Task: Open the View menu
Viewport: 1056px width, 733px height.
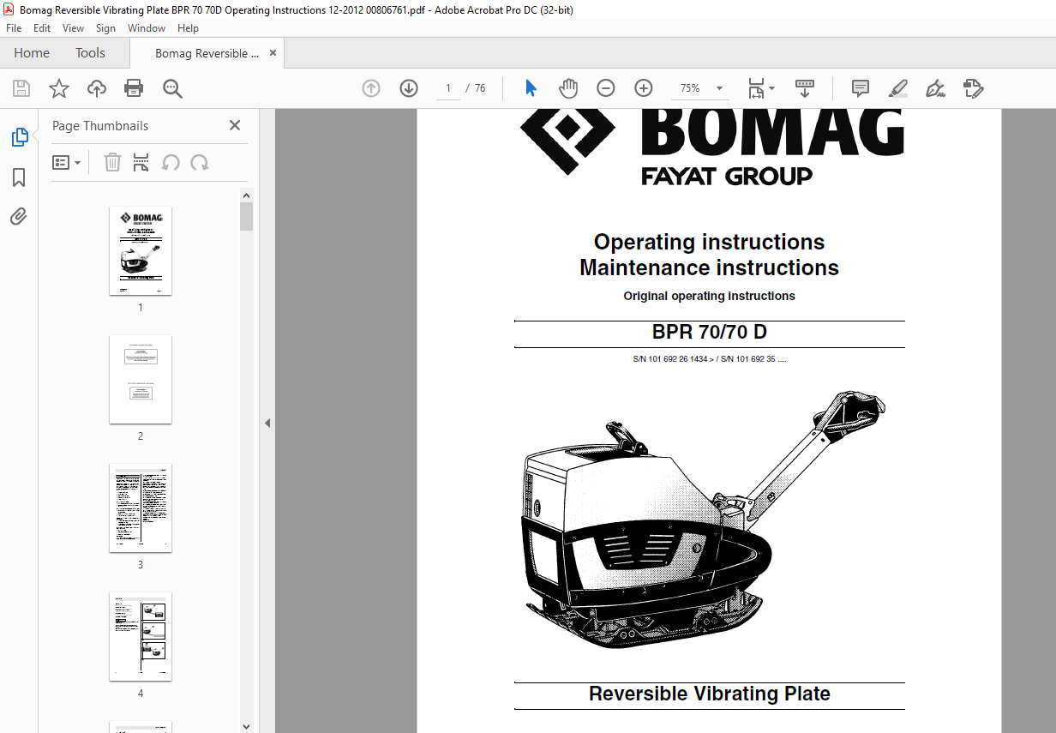Action: (x=73, y=27)
